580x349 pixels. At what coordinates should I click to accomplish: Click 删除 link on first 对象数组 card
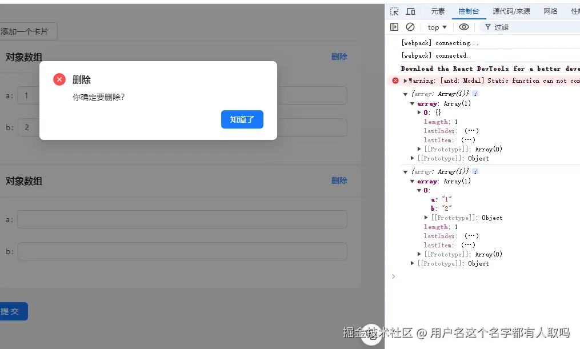[x=339, y=57]
